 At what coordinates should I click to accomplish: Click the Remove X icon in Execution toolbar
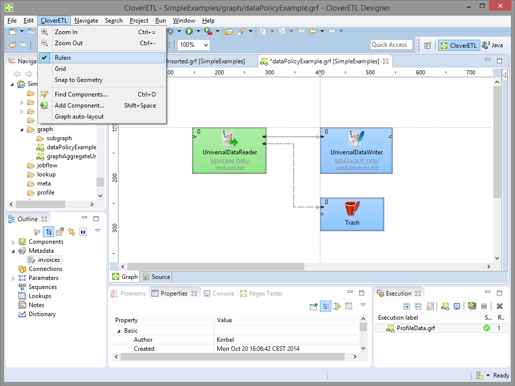tap(499, 306)
